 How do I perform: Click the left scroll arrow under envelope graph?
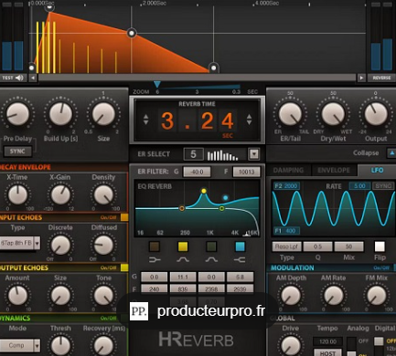click(33, 78)
